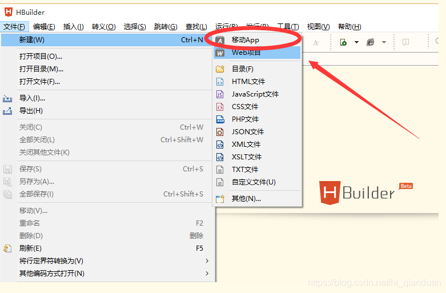Image resolution: width=446 pixels, height=293 pixels.
Task: Click the 将行定界符转换为(V) entry
Action: click(107, 261)
